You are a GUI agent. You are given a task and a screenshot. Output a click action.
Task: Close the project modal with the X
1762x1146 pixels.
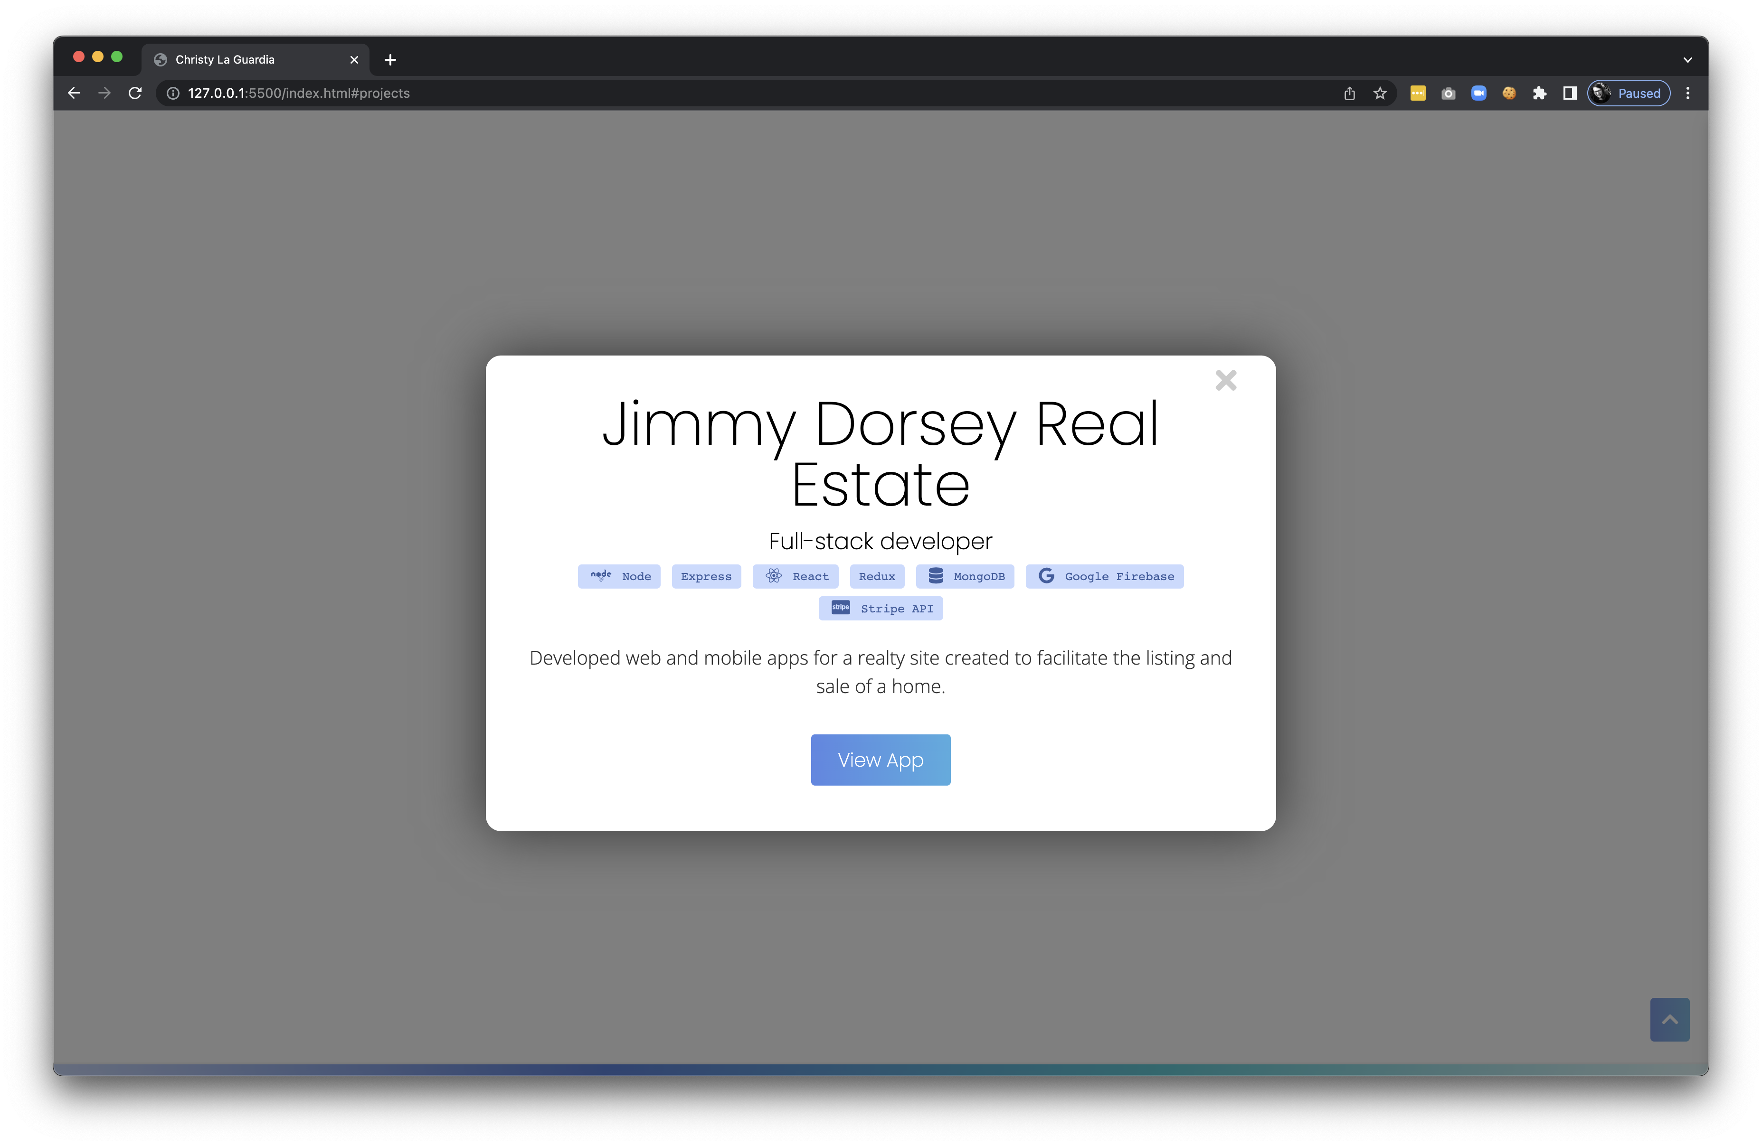pyautogui.click(x=1225, y=380)
